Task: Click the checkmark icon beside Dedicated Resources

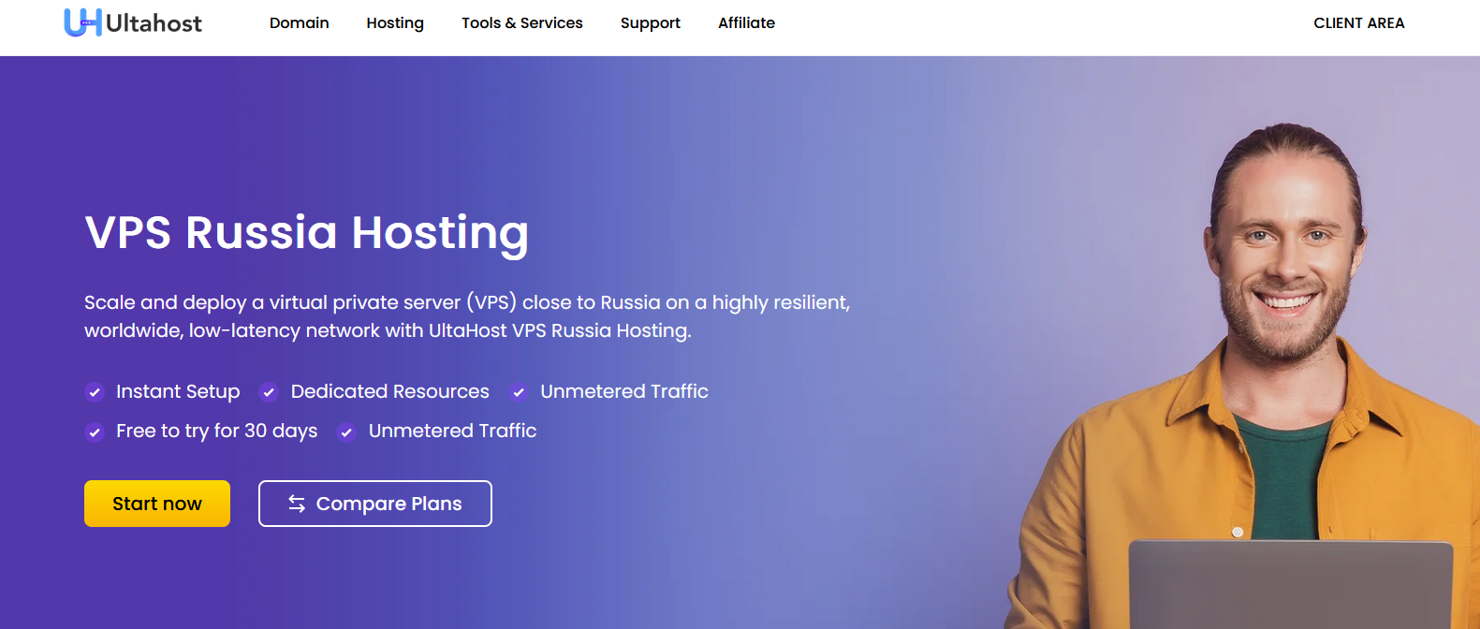Action: click(269, 392)
